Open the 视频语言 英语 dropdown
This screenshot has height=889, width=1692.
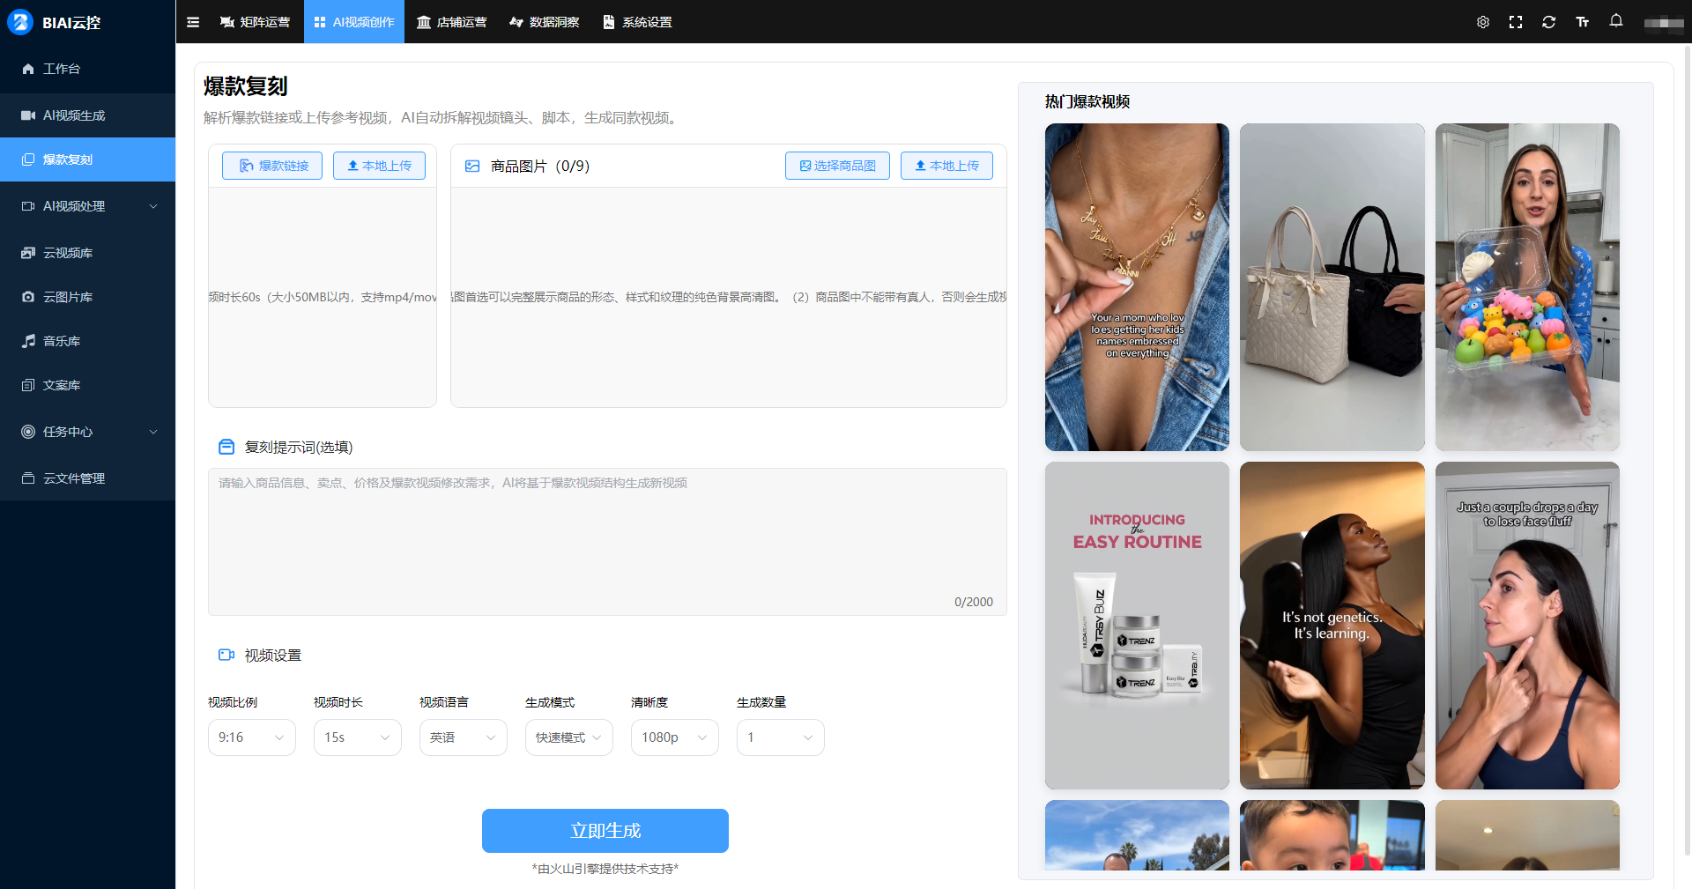[464, 737]
